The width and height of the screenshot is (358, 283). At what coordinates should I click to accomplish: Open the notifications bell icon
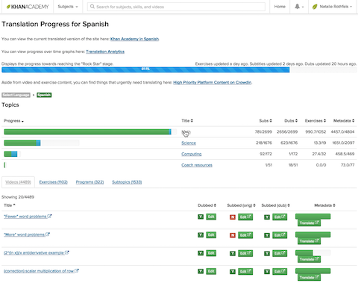click(298, 7)
